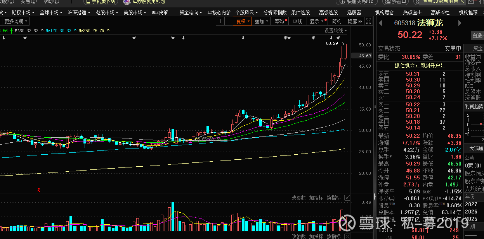
Task: Click the 自选 watchlist button
Action: click(477, 36)
